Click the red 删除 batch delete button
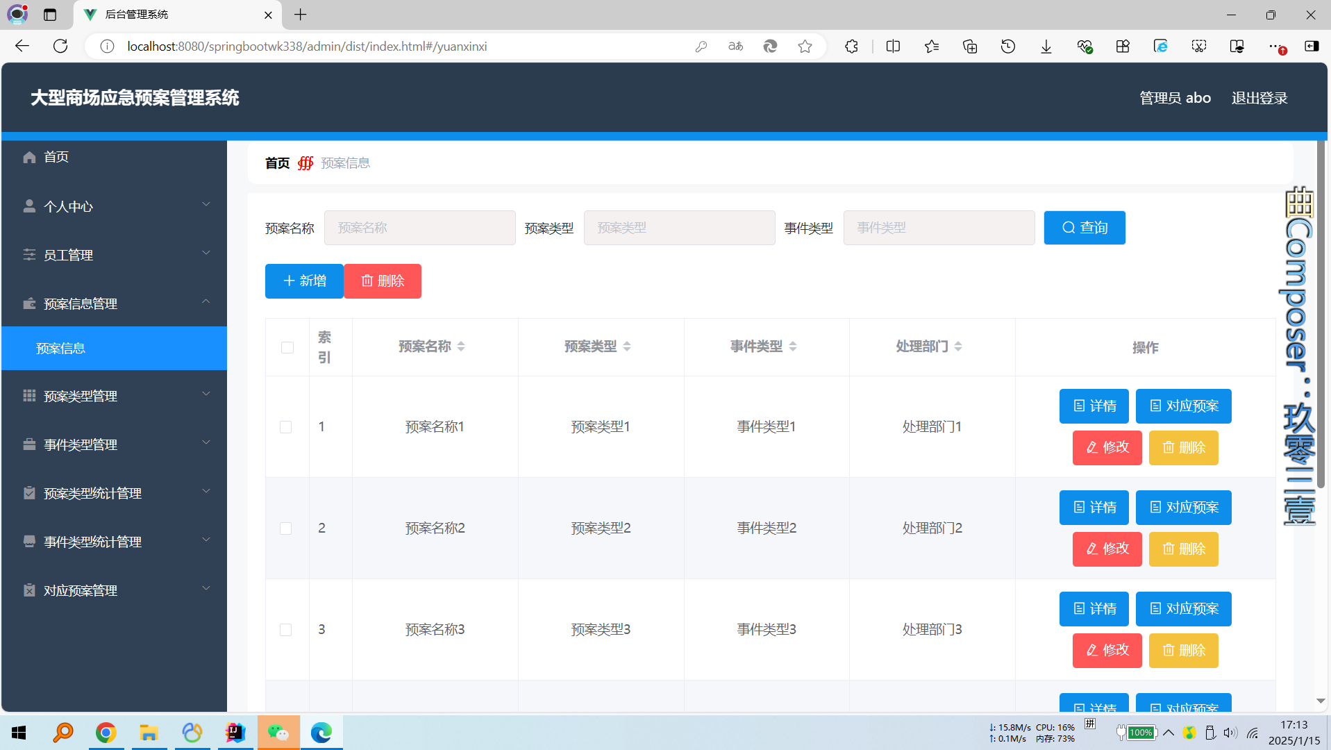This screenshot has height=750, width=1331. click(x=383, y=281)
